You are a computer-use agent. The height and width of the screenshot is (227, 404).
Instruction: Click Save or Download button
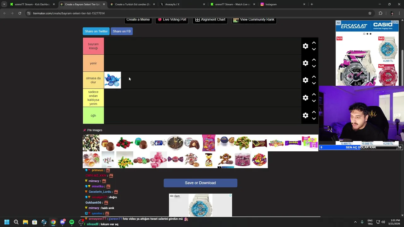(200, 183)
